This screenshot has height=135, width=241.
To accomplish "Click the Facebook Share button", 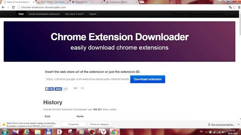I will pos(58,89).
